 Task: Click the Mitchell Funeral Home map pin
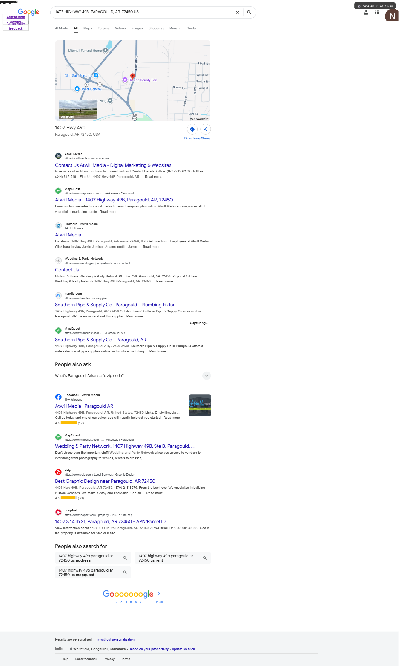tap(105, 50)
